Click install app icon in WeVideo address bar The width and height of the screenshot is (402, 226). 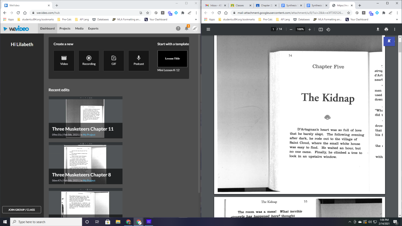pos(141,13)
